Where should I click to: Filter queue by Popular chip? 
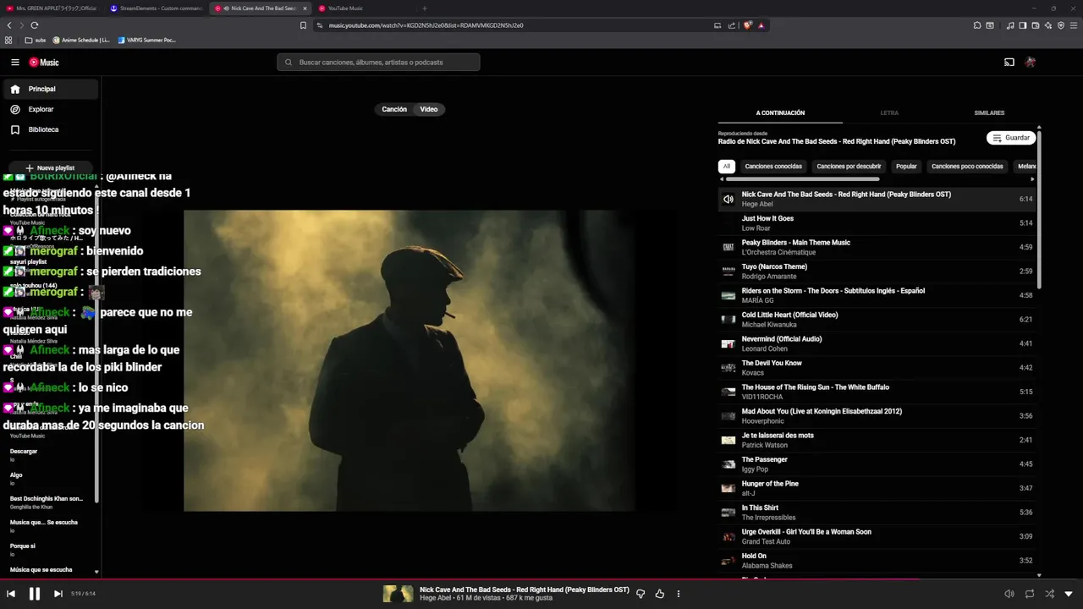pyautogui.click(x=906, y=167)
